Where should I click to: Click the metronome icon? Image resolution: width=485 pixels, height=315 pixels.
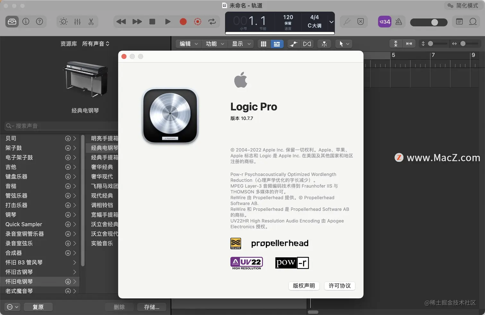point(398,21)
